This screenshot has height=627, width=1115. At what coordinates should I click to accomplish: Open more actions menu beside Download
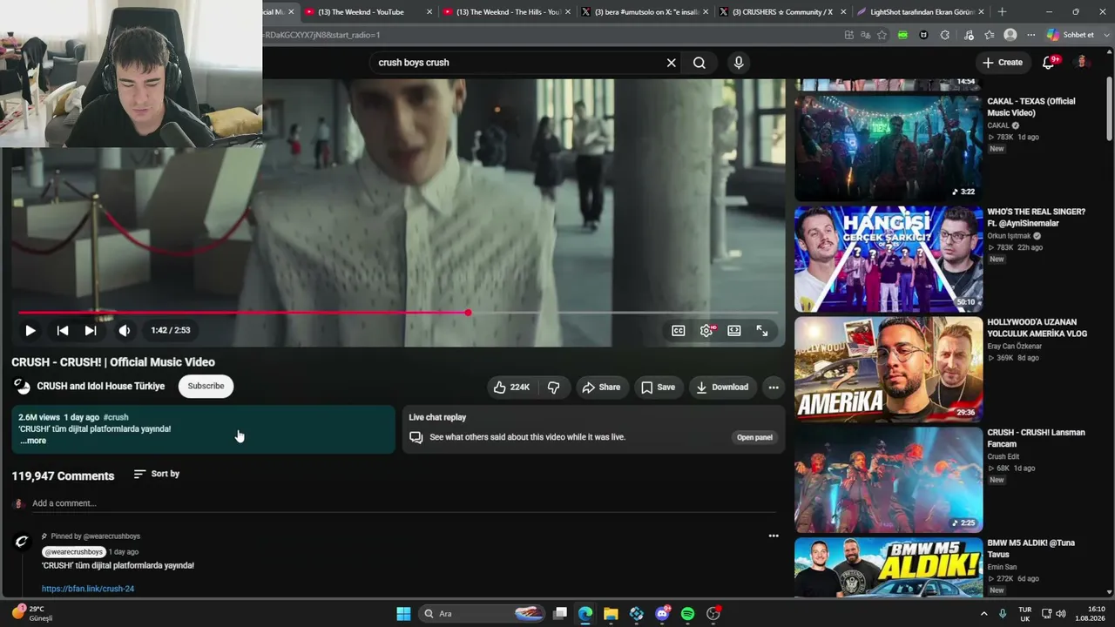click(x=774, y=388)
